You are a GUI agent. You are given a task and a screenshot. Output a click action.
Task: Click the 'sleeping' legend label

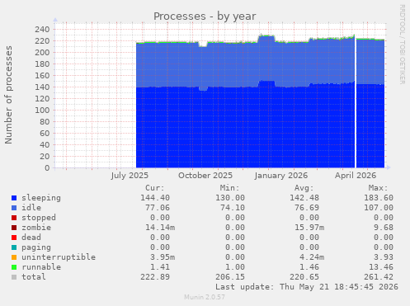coord(41,198)
